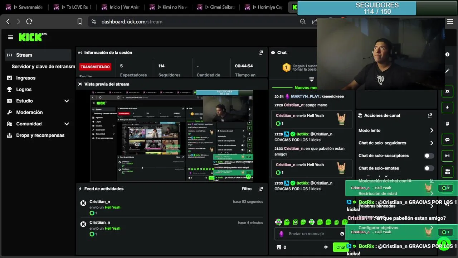Reload the dashboard page
This screenshot has height=258, width=458.
29,21
